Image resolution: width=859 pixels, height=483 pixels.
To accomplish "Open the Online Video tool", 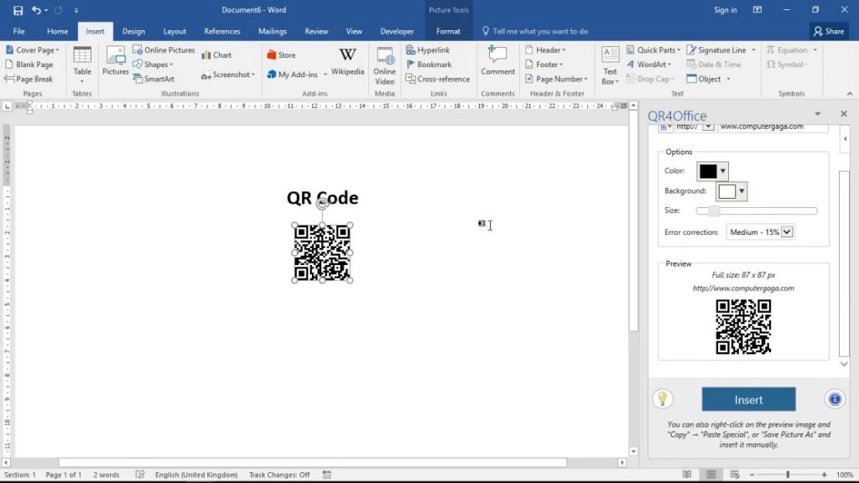I will coord(384,65).
